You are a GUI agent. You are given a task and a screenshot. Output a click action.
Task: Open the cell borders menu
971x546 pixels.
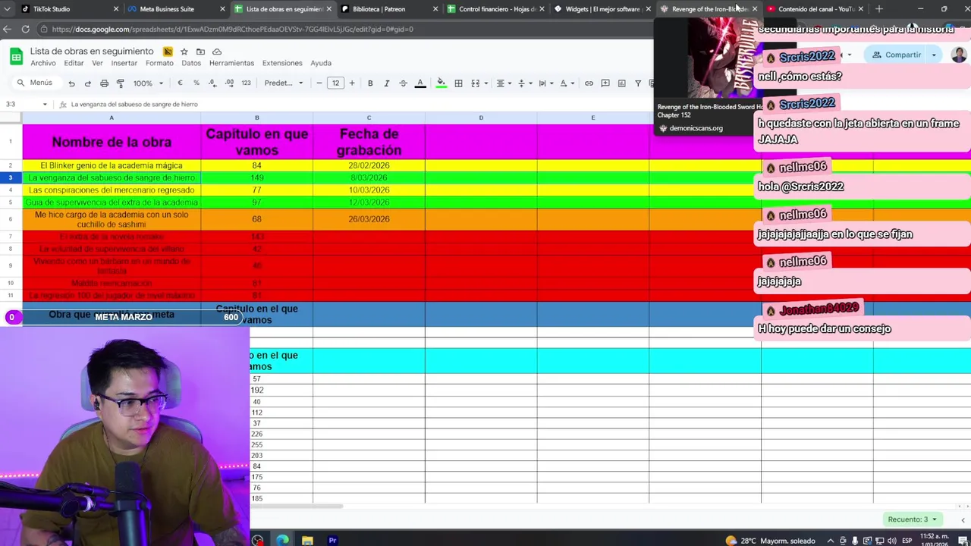458,83
